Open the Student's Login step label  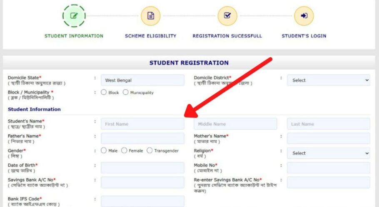pyautogui.click(x=304, y=36)
